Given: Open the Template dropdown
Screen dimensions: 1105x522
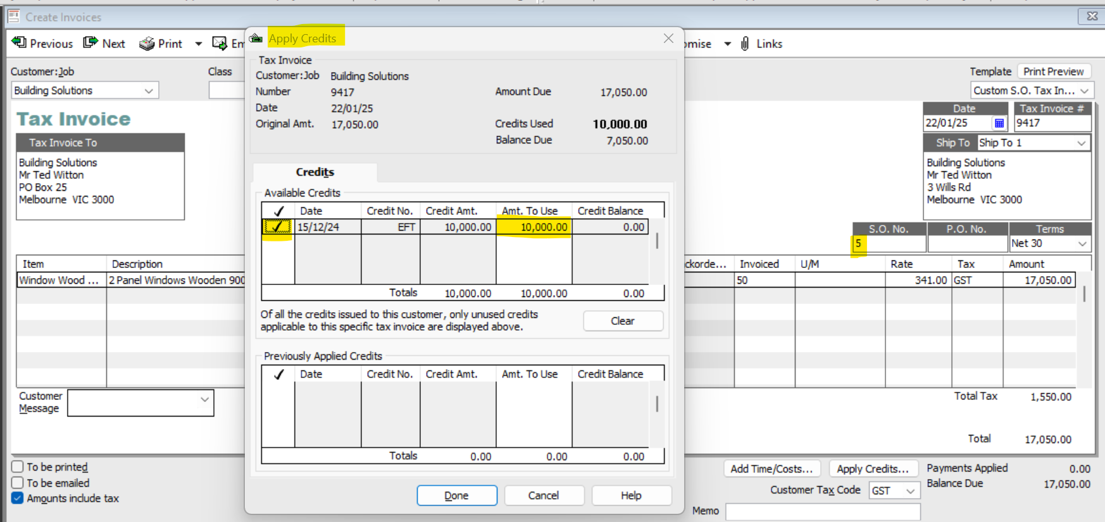Looking at the screenshot, I should coord(1084,91).
